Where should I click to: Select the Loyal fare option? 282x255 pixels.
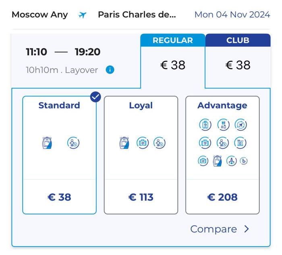pyautogui.click(x=141, y=155)
